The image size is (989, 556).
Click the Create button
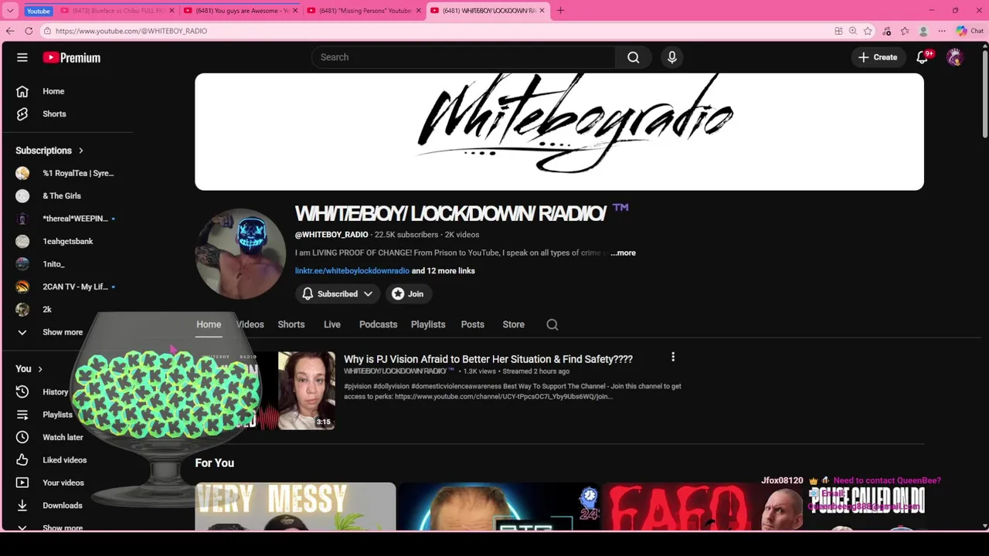878,57
